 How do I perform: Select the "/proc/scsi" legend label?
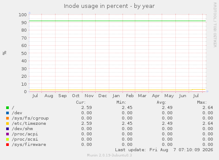tap(25, 139)
